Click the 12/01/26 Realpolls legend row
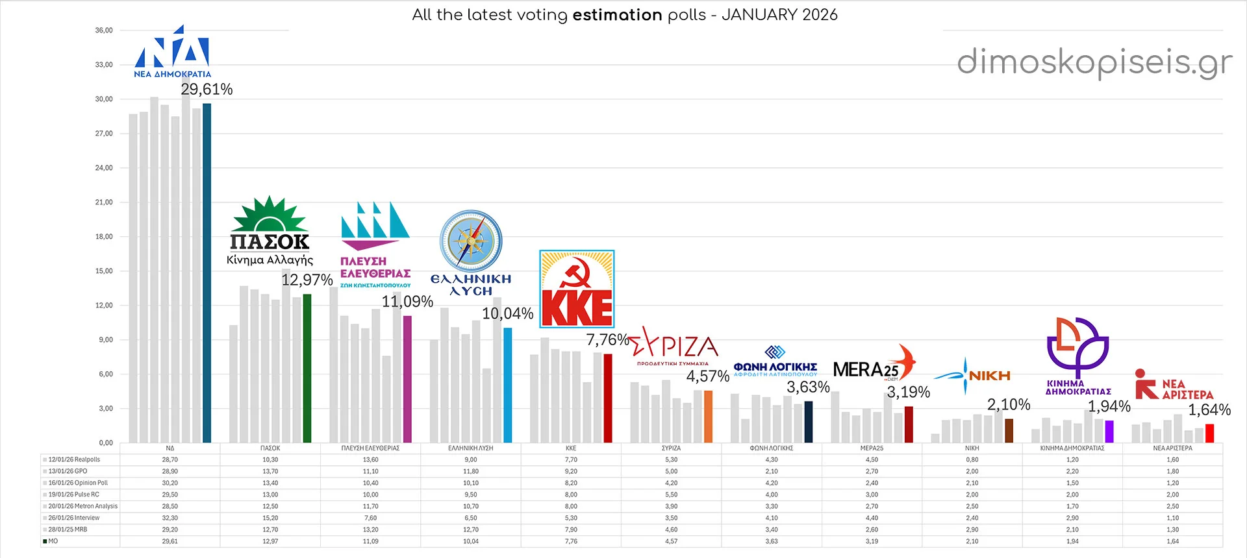The width and height of the screenshot is (1247, 558). click(x=74, y=459)
